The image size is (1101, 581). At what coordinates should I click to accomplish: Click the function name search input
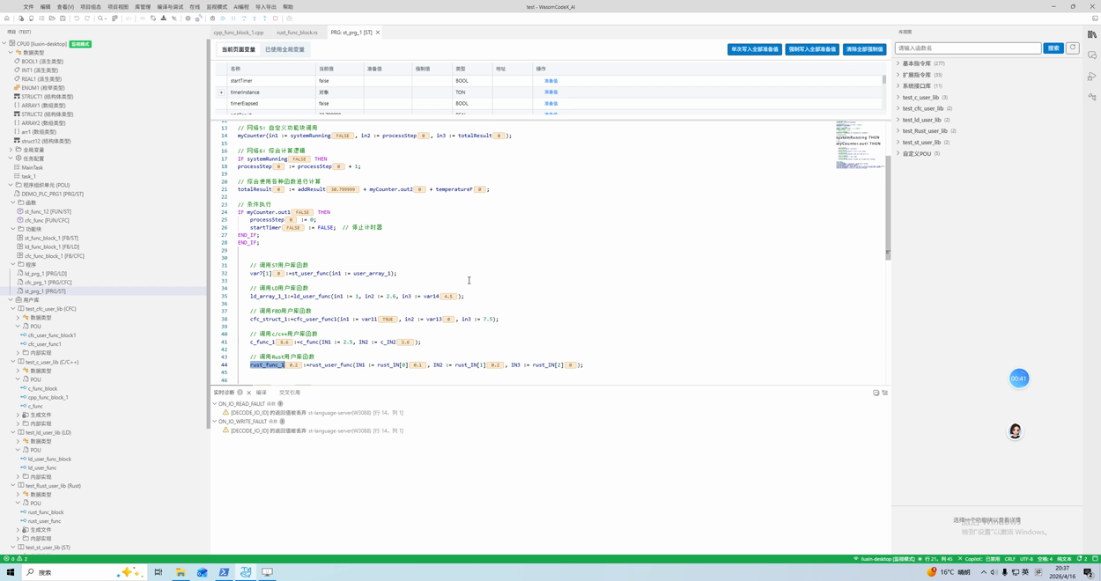pos(968,48)
